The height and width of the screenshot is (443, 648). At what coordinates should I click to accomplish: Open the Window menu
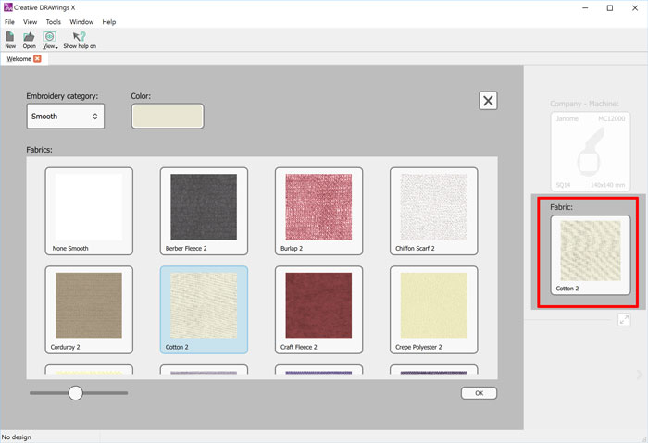tap(81, 21)
